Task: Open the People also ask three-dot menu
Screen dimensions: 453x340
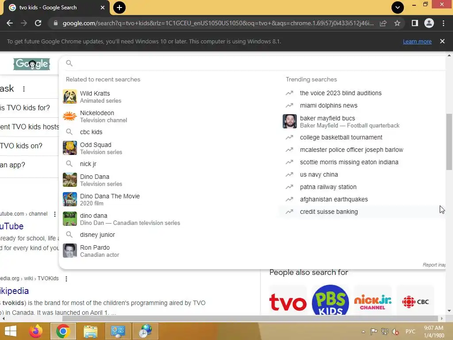Action: click(x=24, y=89)
